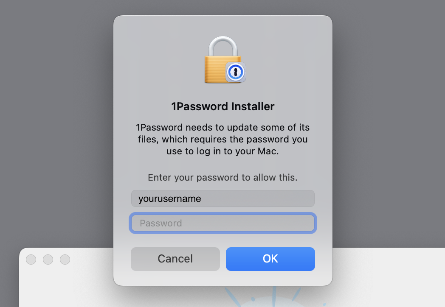The image size is (445, 307).
Task: Click the green zoom circle on background window
Action: 65,259
